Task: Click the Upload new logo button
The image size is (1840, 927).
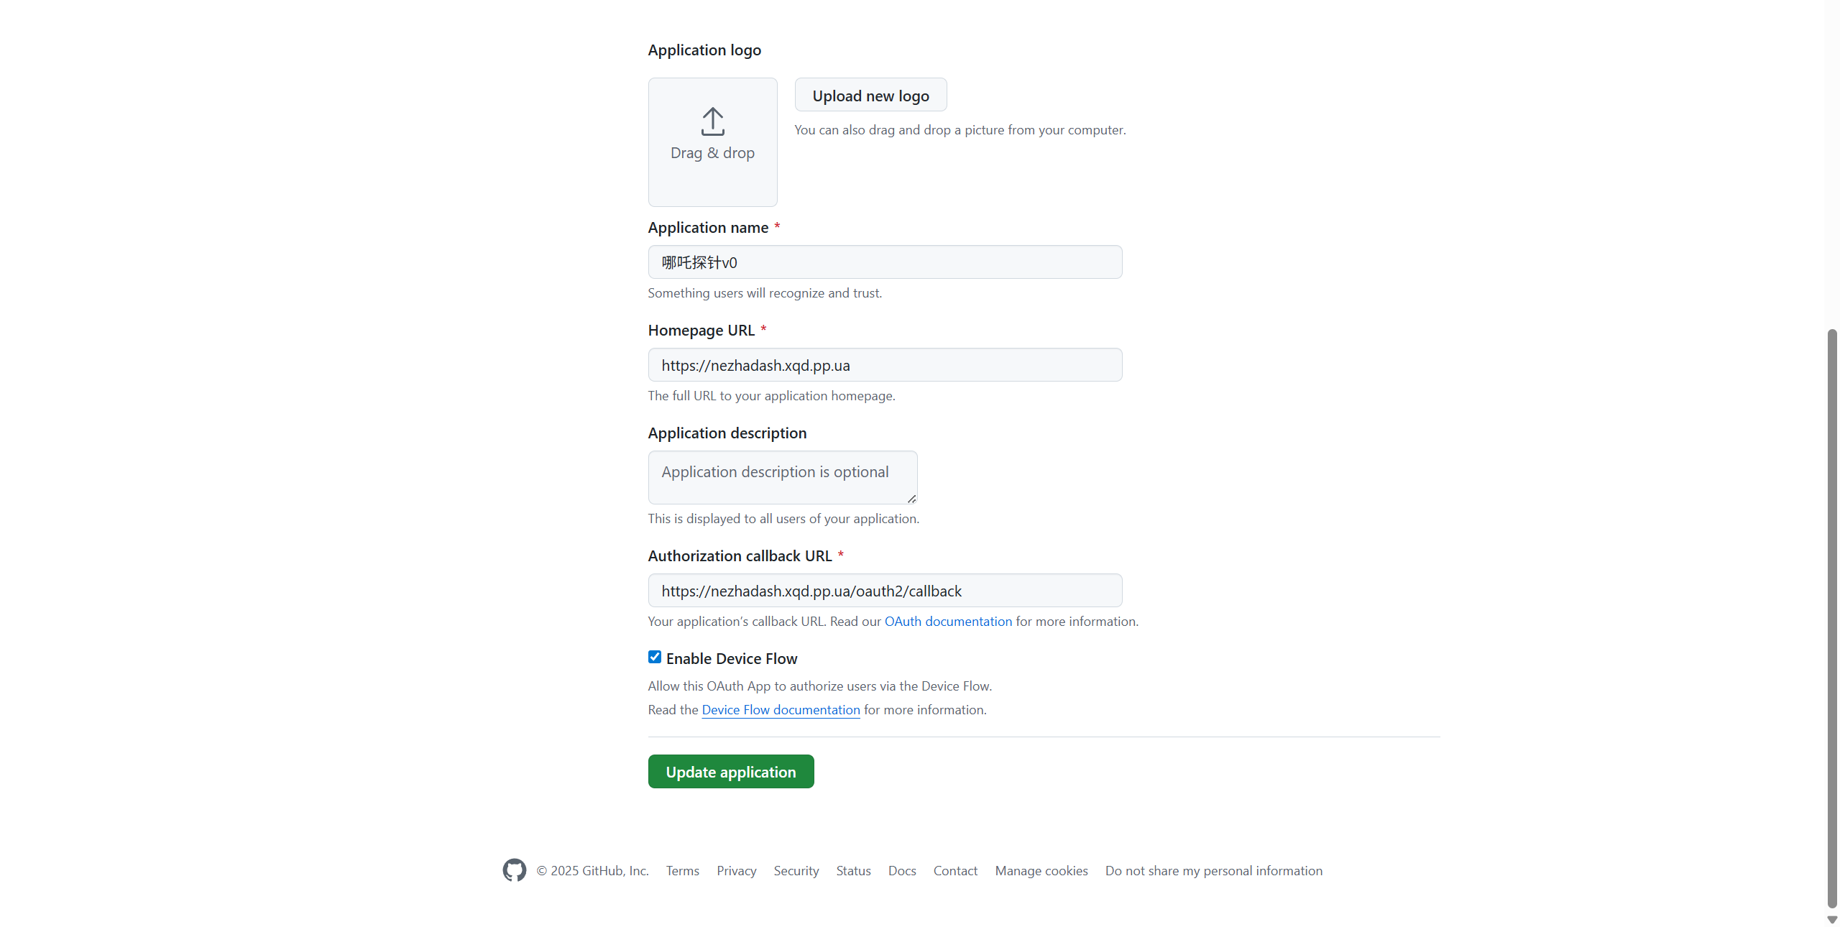Action: [870, 95]
